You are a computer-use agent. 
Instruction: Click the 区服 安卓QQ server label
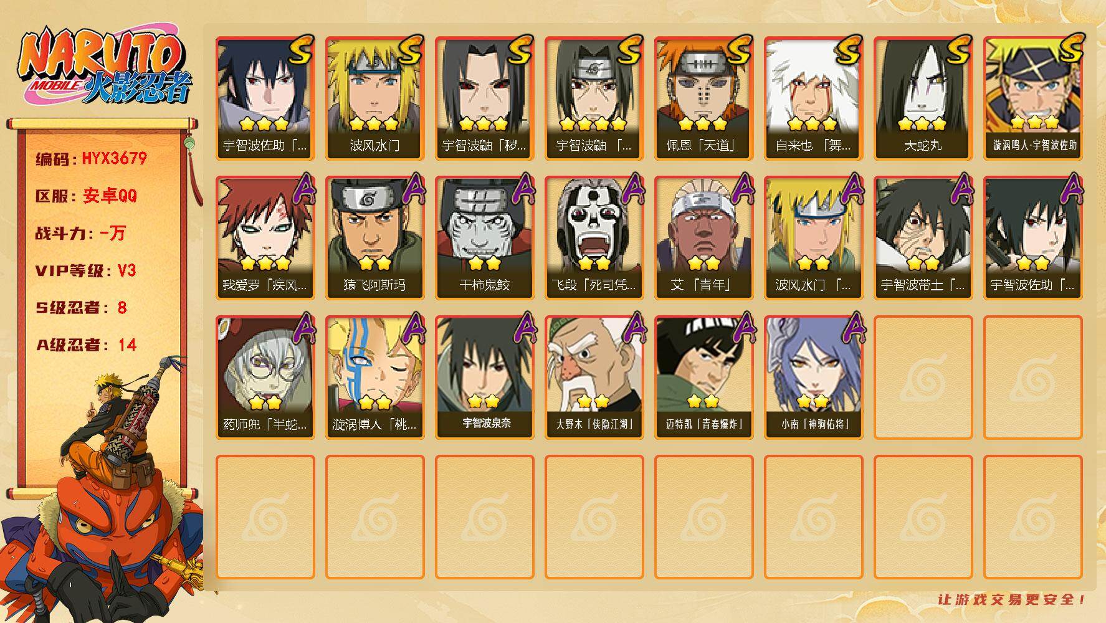click(86, 196)
